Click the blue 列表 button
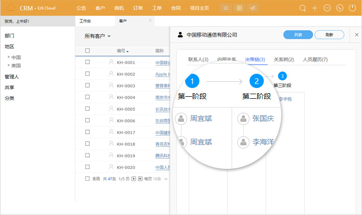 (x=298, y=35)
